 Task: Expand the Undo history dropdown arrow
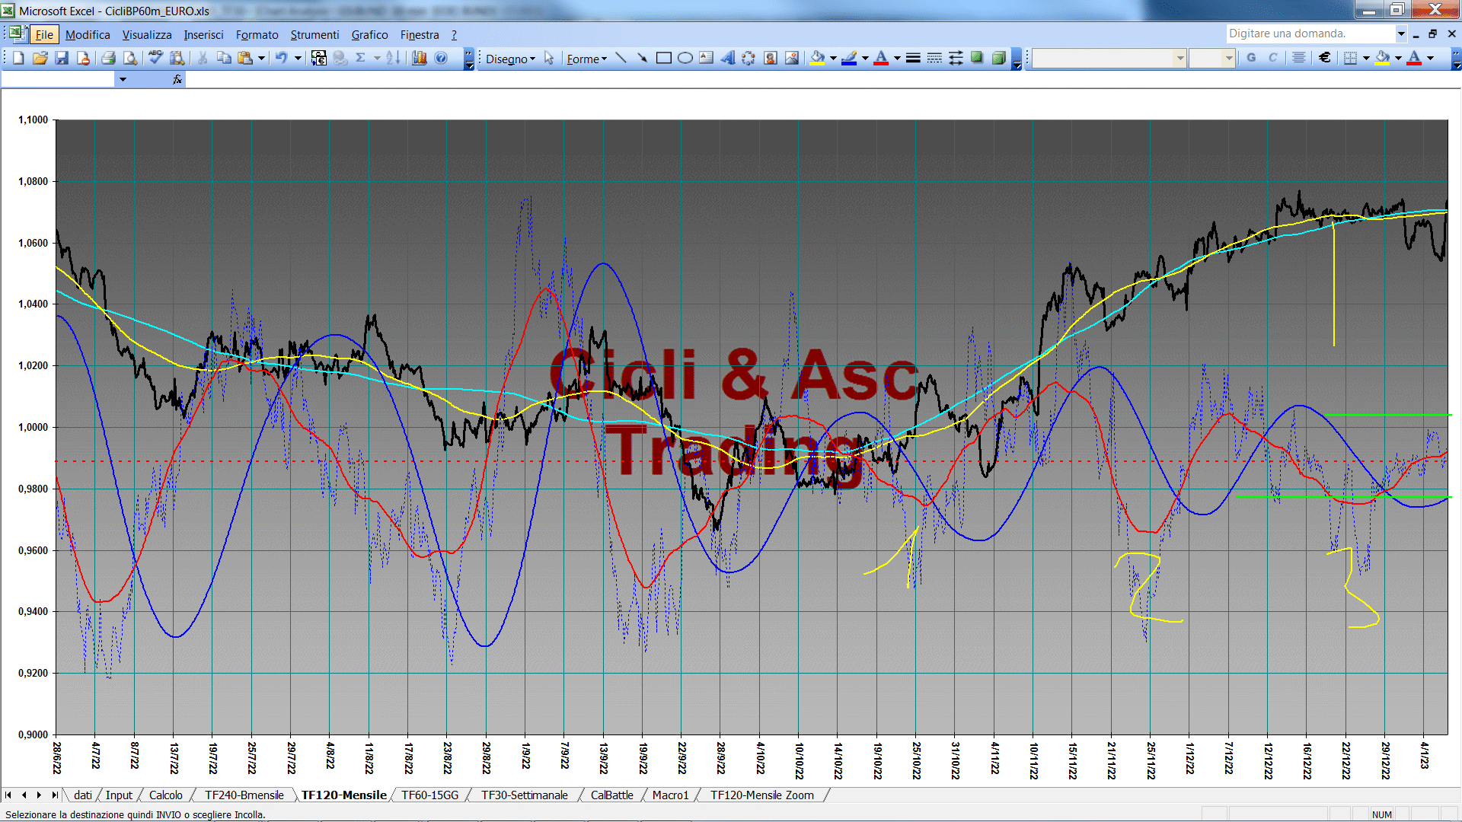[x=298, y=58]
